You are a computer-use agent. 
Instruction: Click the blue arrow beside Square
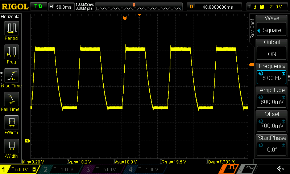click(259, 30)
